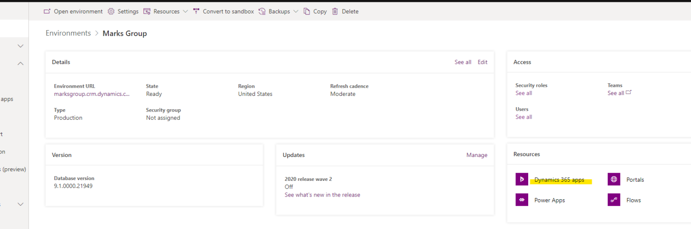691x229 pixels.
Task: Go back to Environments breadcrumb
Action: click(68, 33)
